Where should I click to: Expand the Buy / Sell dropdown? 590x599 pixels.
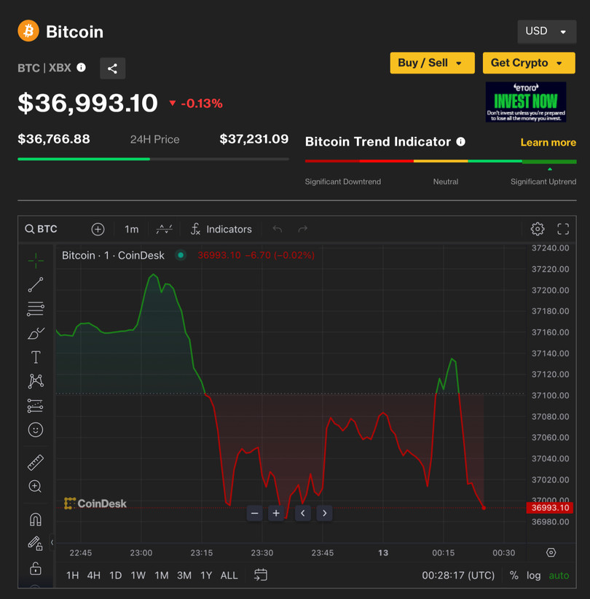[432, 63]
